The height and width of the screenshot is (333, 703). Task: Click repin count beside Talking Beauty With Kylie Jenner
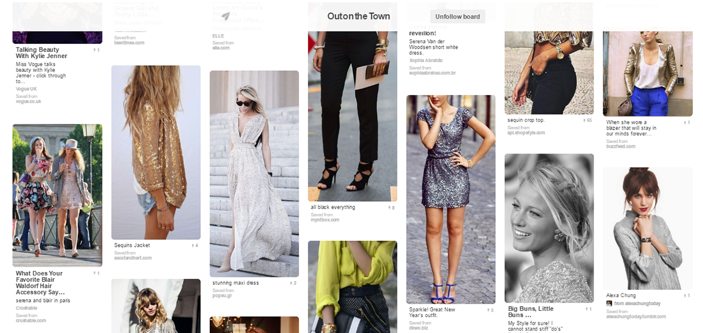97,50
